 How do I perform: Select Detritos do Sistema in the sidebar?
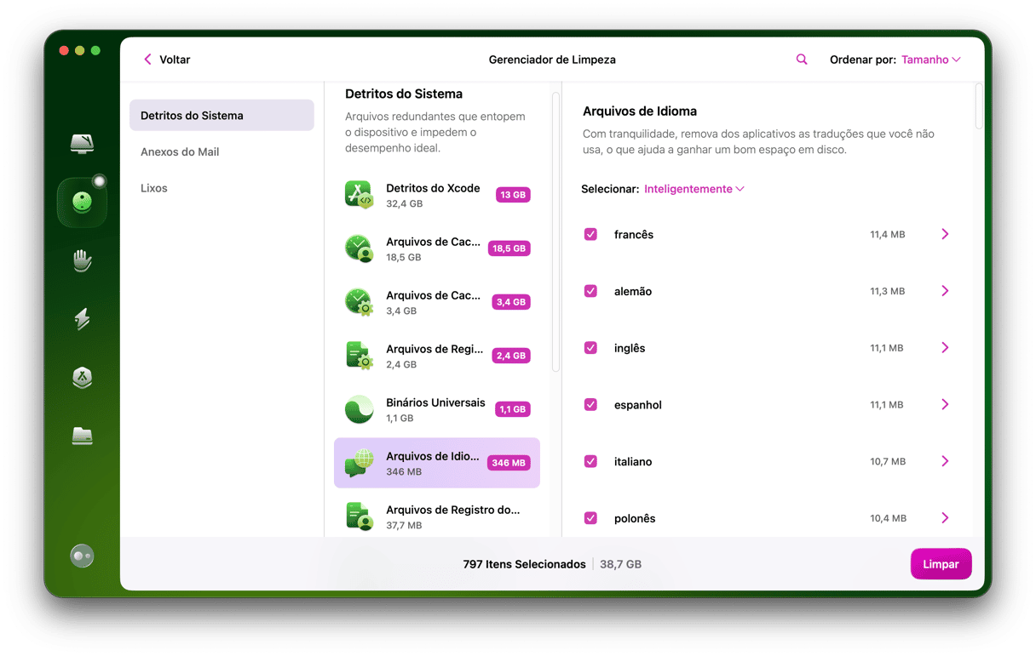point(222,115)
